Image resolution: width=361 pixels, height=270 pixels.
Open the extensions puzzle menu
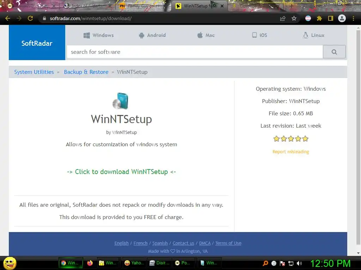coord(319,18)
